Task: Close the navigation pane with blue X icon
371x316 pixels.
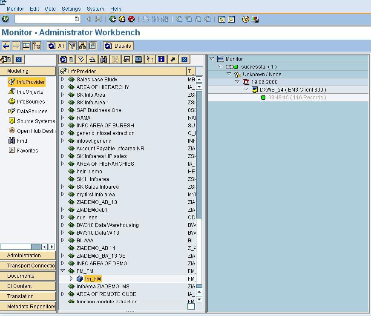Action: 19,59
